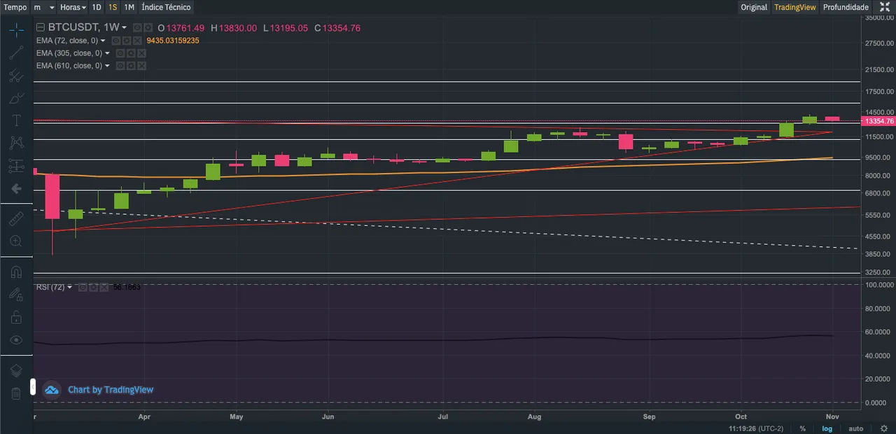Switch to the Profundidade depth tab
Screen dimensions: 896x434
tap(846, 7)
